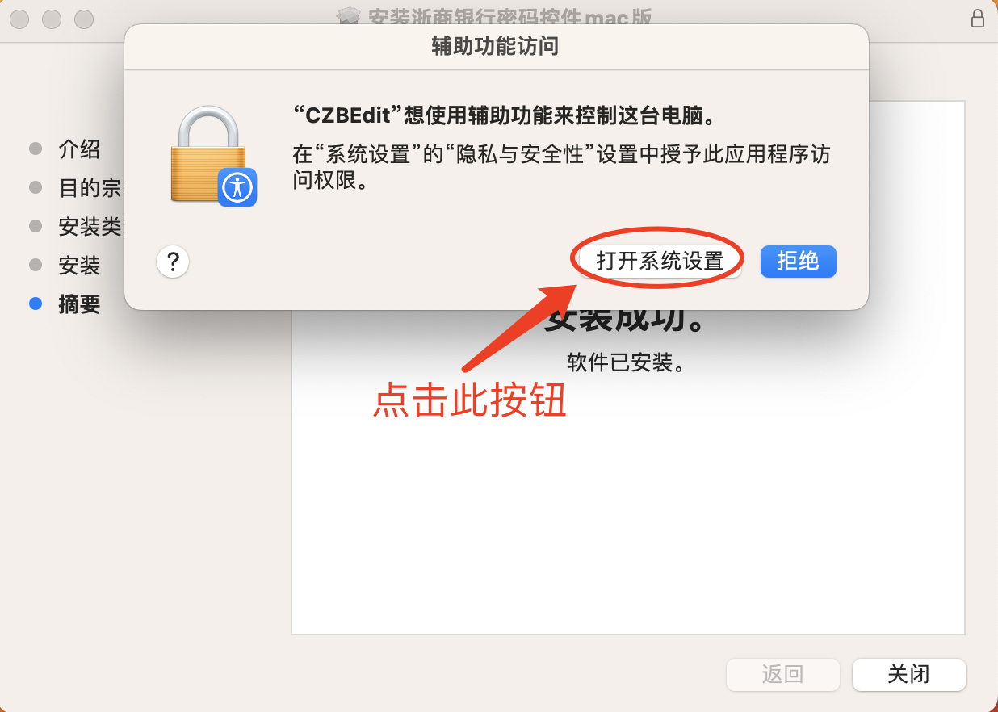
Task: Click the gray close traffic-light button
Action: [19, 18]
